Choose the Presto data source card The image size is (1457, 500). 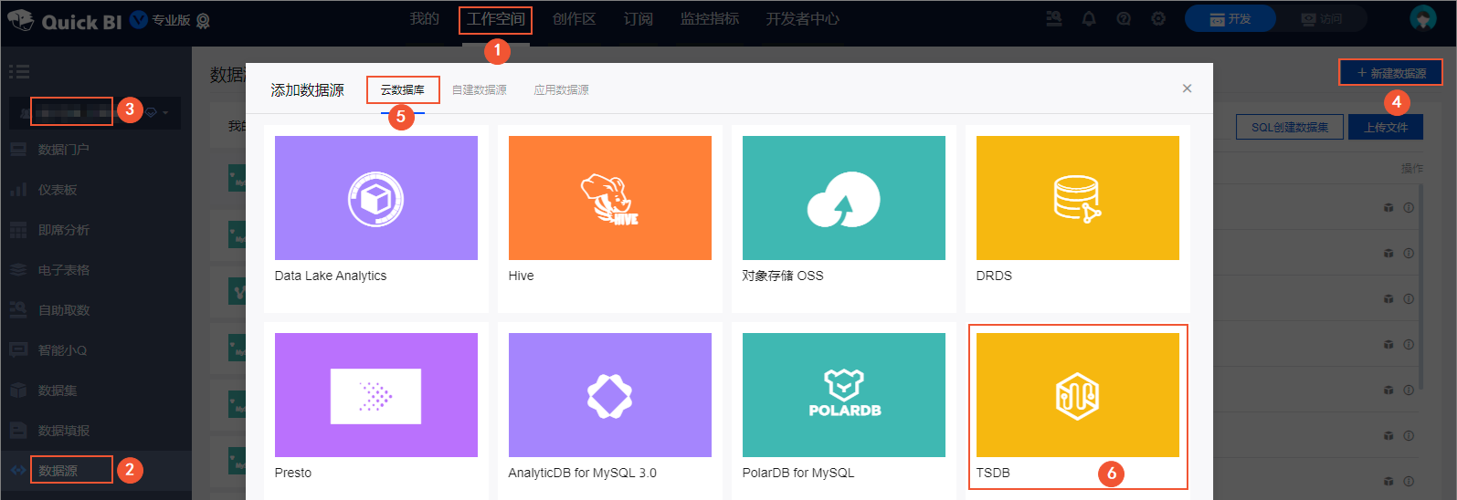click(376, 411)
